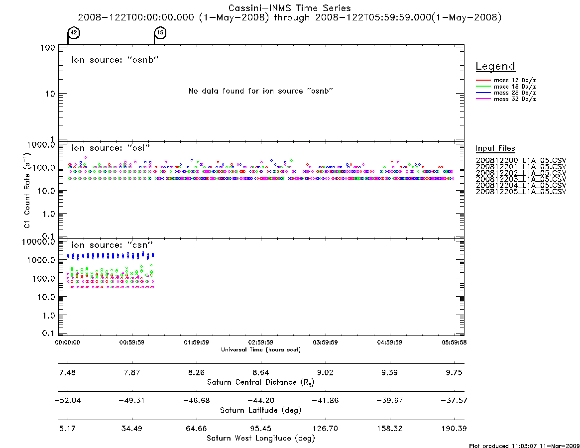
Task: Click the marker flag labeled 15
Action: [160, 33]
